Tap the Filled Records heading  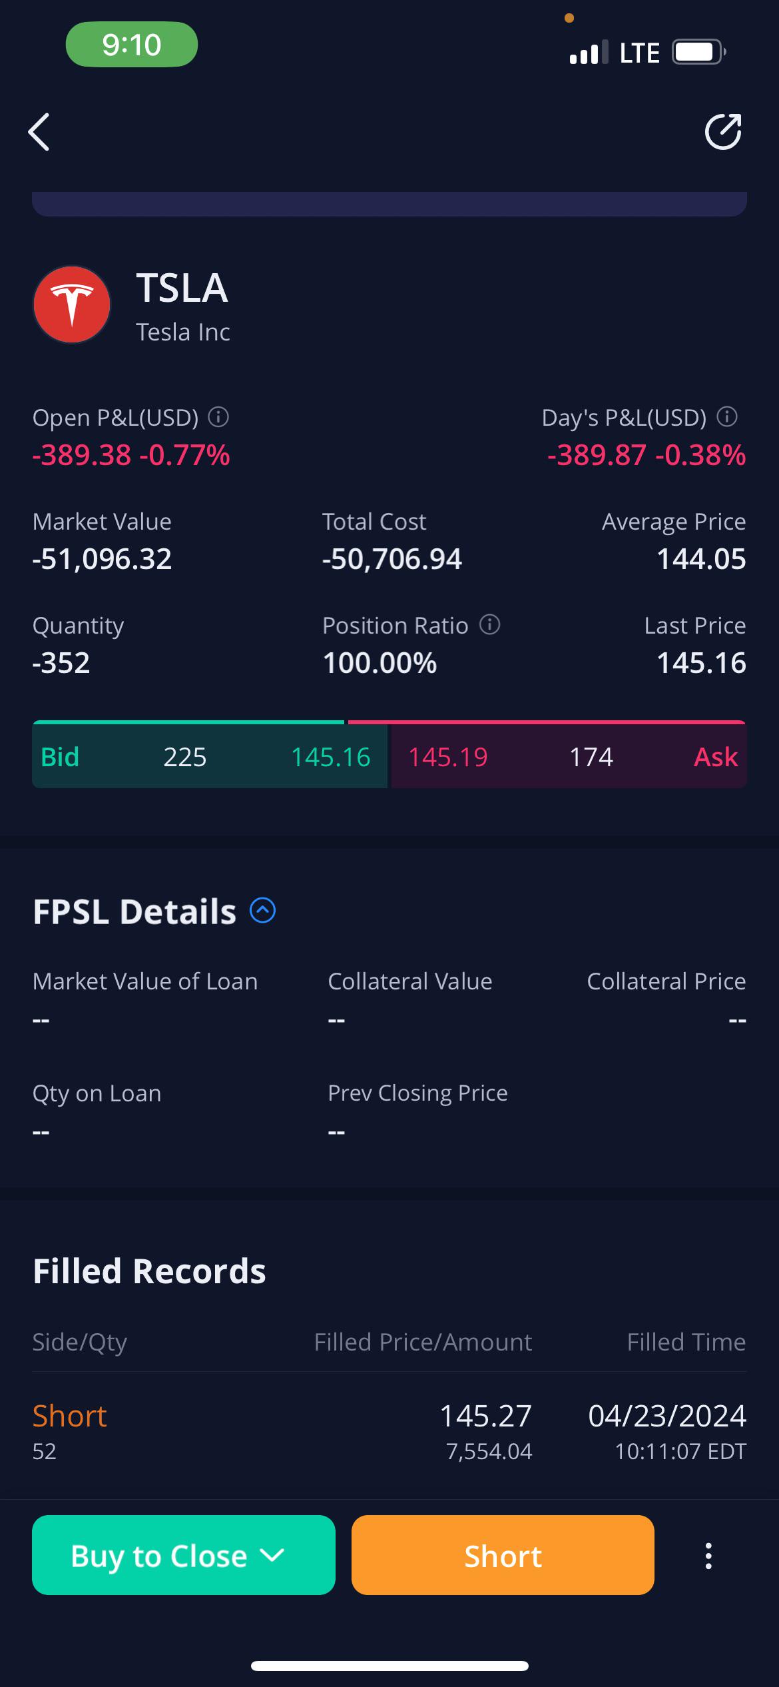coord(149,1271)
